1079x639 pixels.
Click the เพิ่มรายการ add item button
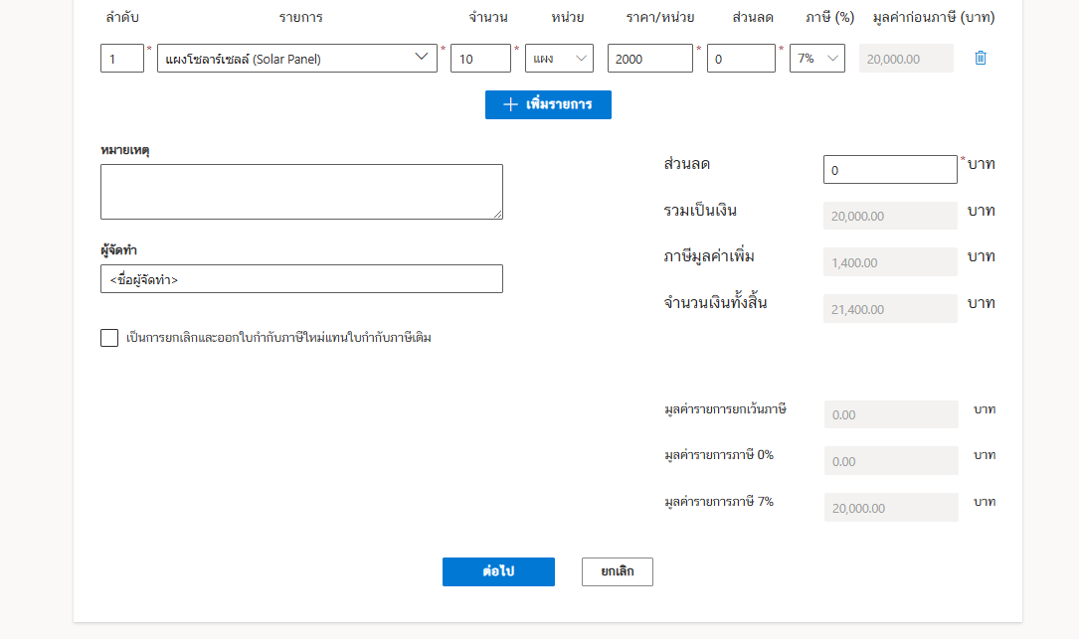coord(548,104)
